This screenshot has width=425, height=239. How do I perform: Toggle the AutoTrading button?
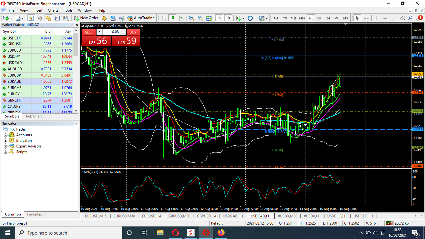coord(141,18)
